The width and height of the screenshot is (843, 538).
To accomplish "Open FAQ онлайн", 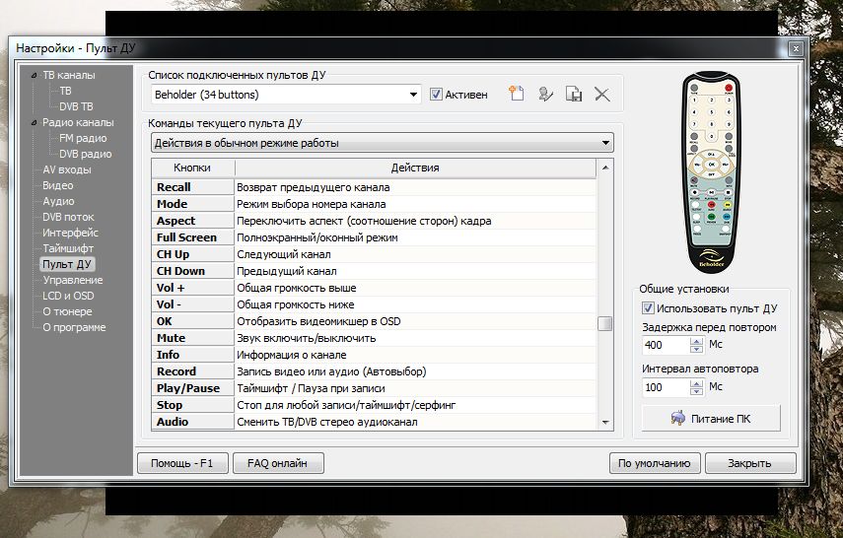I will 277,463.
